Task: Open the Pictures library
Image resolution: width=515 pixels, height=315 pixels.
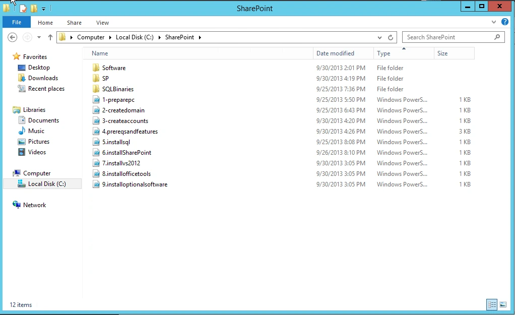Action: [39, 142]
